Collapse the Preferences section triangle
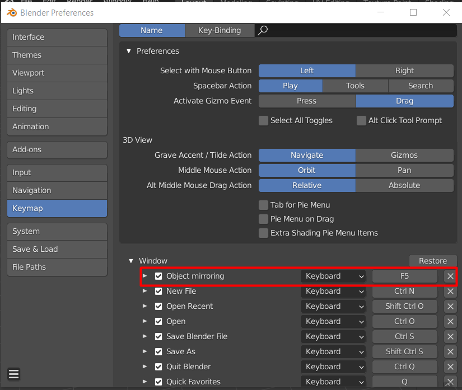Screen dimensions: 462x390 click(129, 51)
